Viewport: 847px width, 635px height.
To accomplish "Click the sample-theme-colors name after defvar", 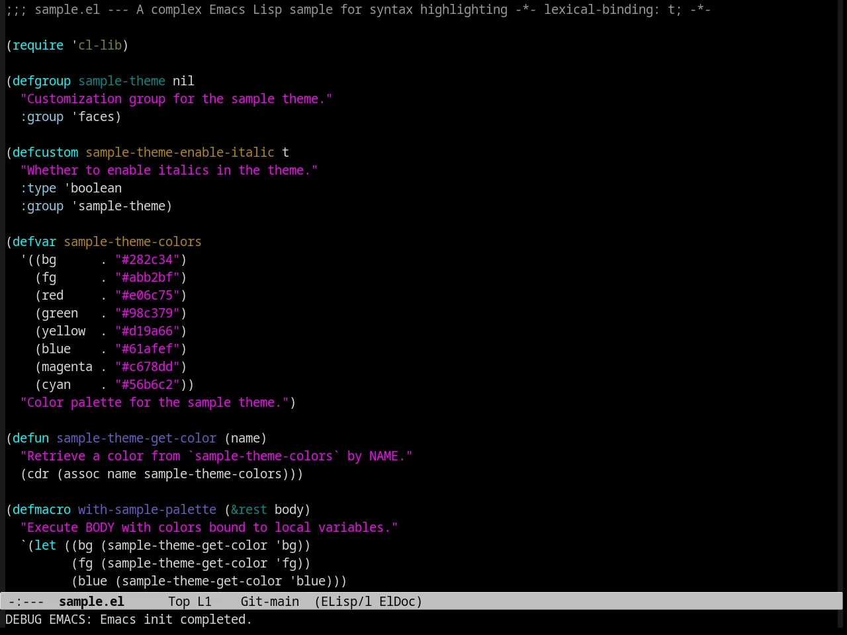I will pos(132,241).
